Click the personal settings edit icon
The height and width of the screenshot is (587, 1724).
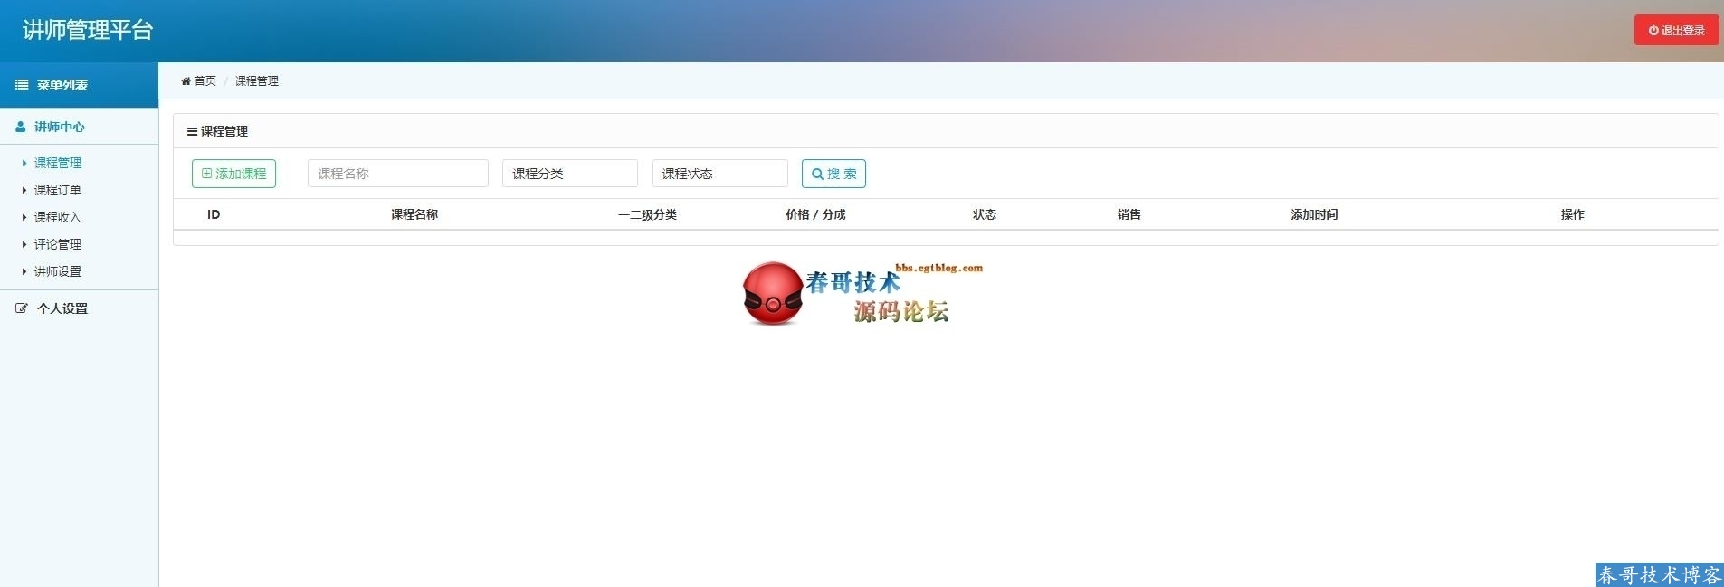(x=22, y=308)
